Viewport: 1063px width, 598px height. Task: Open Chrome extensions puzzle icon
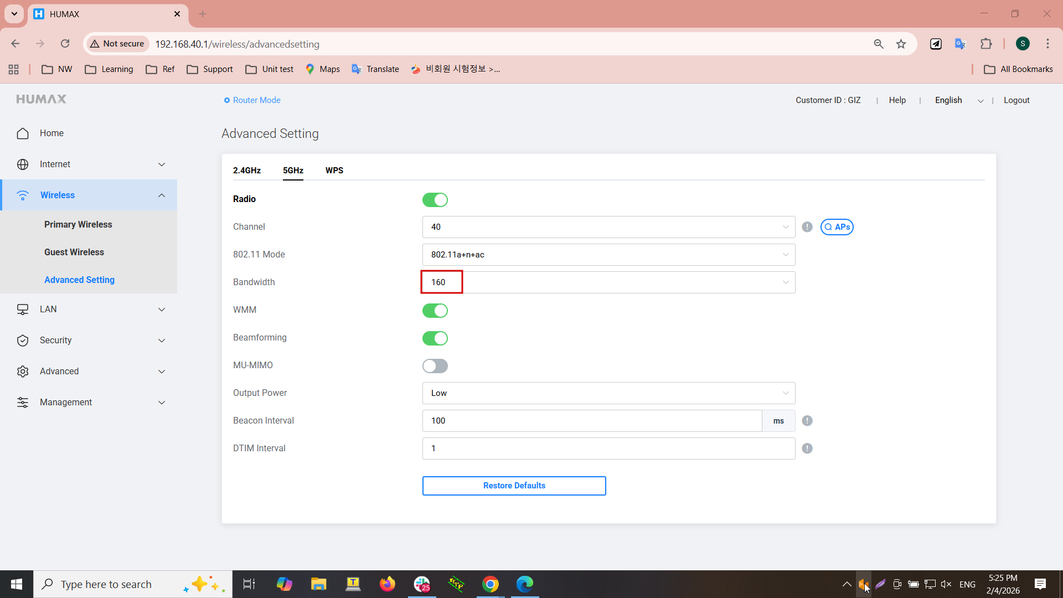[986, 44]
